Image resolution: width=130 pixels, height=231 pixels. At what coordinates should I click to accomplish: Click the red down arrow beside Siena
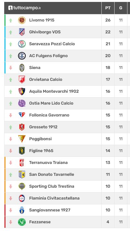[11, 68]
